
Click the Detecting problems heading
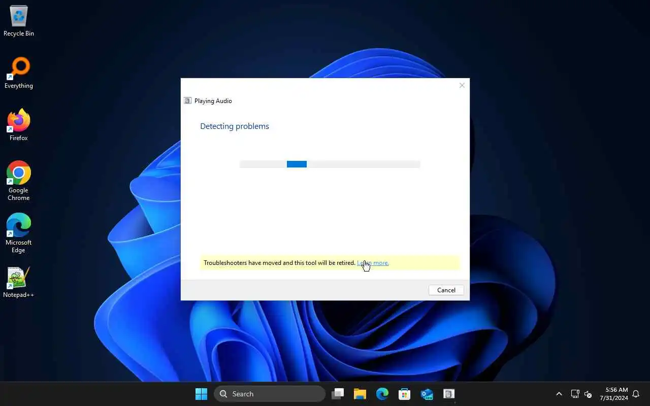pos(235,126)
